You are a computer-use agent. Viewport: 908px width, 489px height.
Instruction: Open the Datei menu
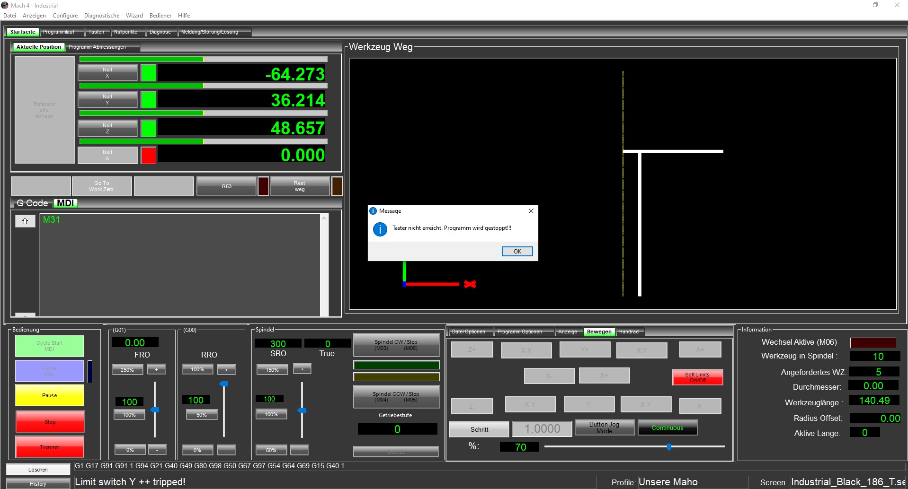(9, 16)
